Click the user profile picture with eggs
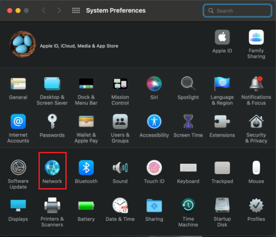The width and height of the screenshot is (276, 237). (x=23, y=44)
